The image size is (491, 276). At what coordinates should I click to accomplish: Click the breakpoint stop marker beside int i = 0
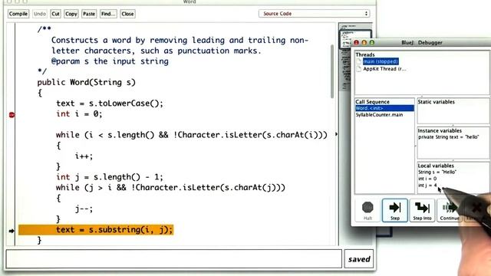[12, 115]
